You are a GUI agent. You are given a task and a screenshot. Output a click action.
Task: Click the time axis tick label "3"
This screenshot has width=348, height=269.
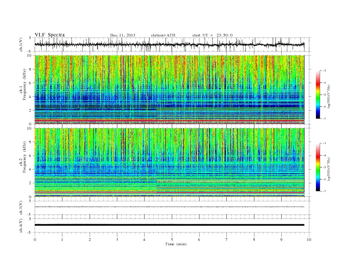pos(117,240)
